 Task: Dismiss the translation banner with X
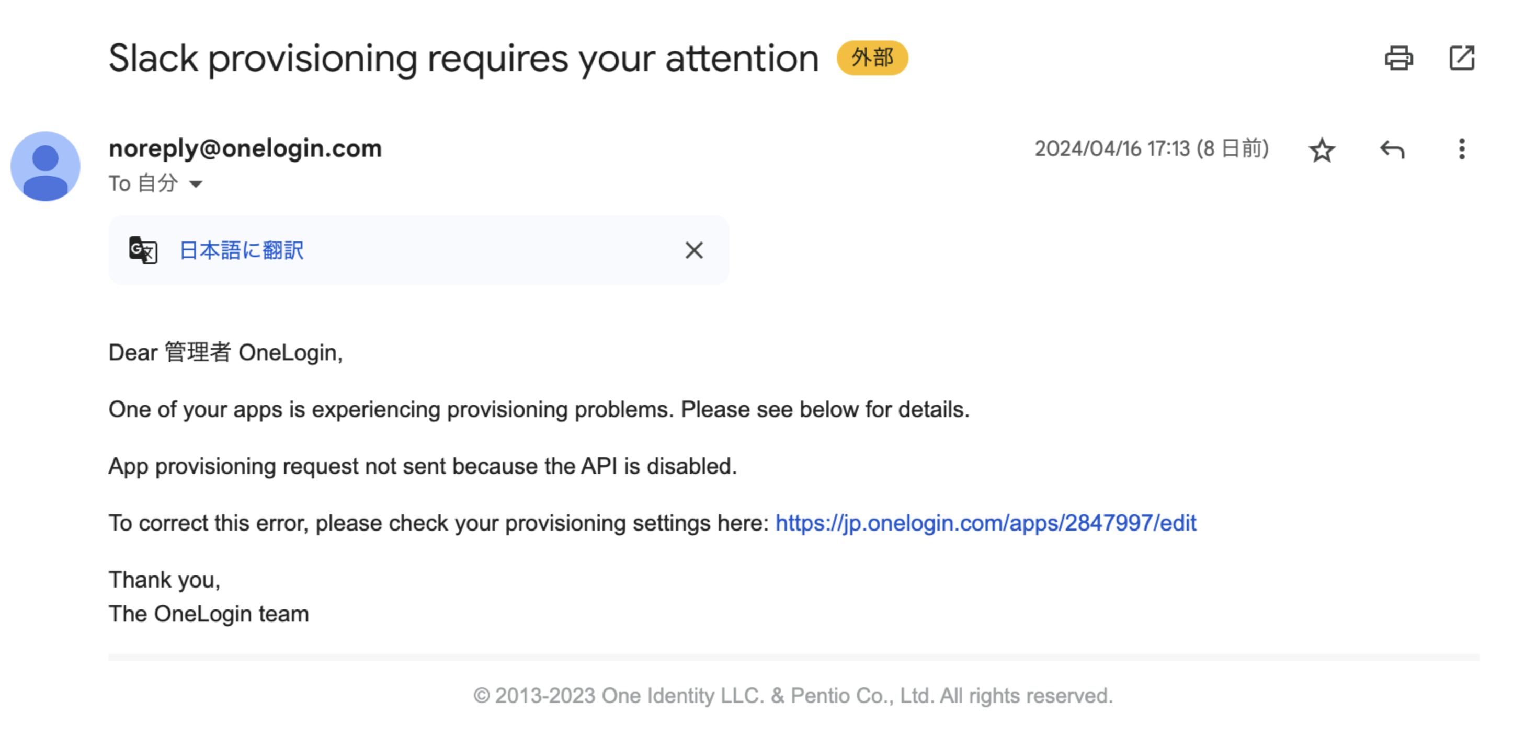point(694,250)
